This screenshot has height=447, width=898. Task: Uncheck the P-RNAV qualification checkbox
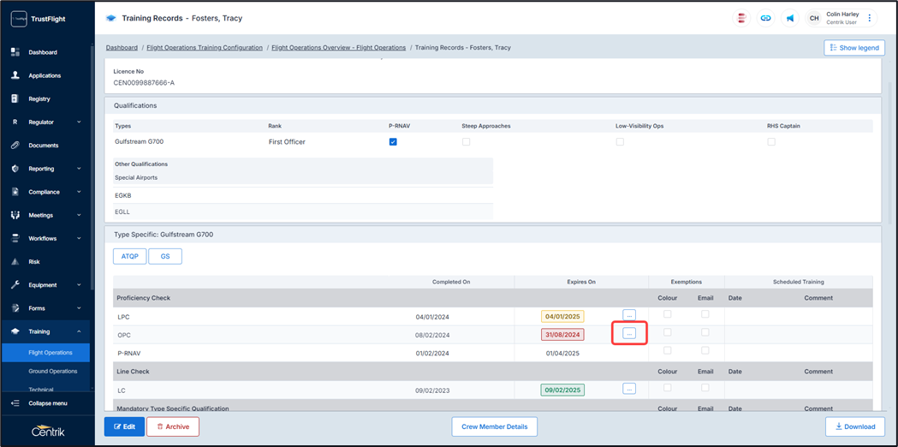point(393,142)
